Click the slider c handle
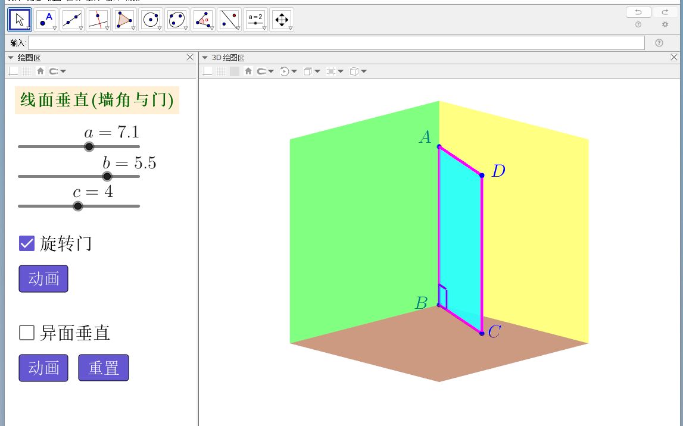Viewport: 683px width, 426px height. coord(78,206)
